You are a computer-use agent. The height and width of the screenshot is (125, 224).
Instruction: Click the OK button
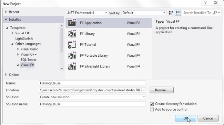[x=185, y=118]
